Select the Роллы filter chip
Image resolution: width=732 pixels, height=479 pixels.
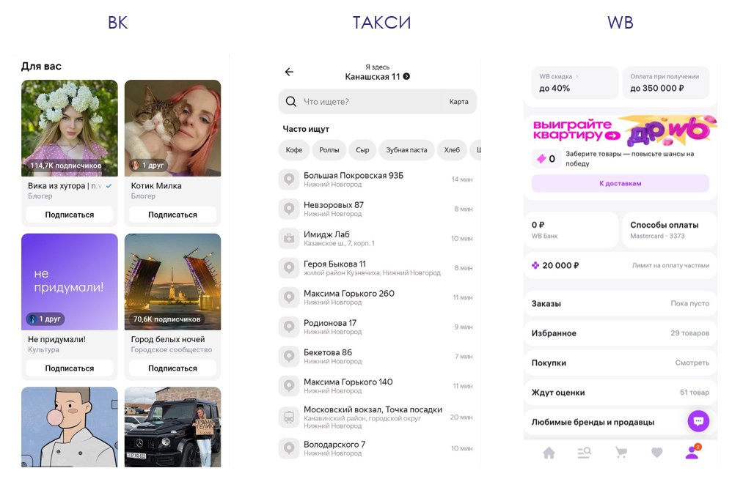pos(329,150)
